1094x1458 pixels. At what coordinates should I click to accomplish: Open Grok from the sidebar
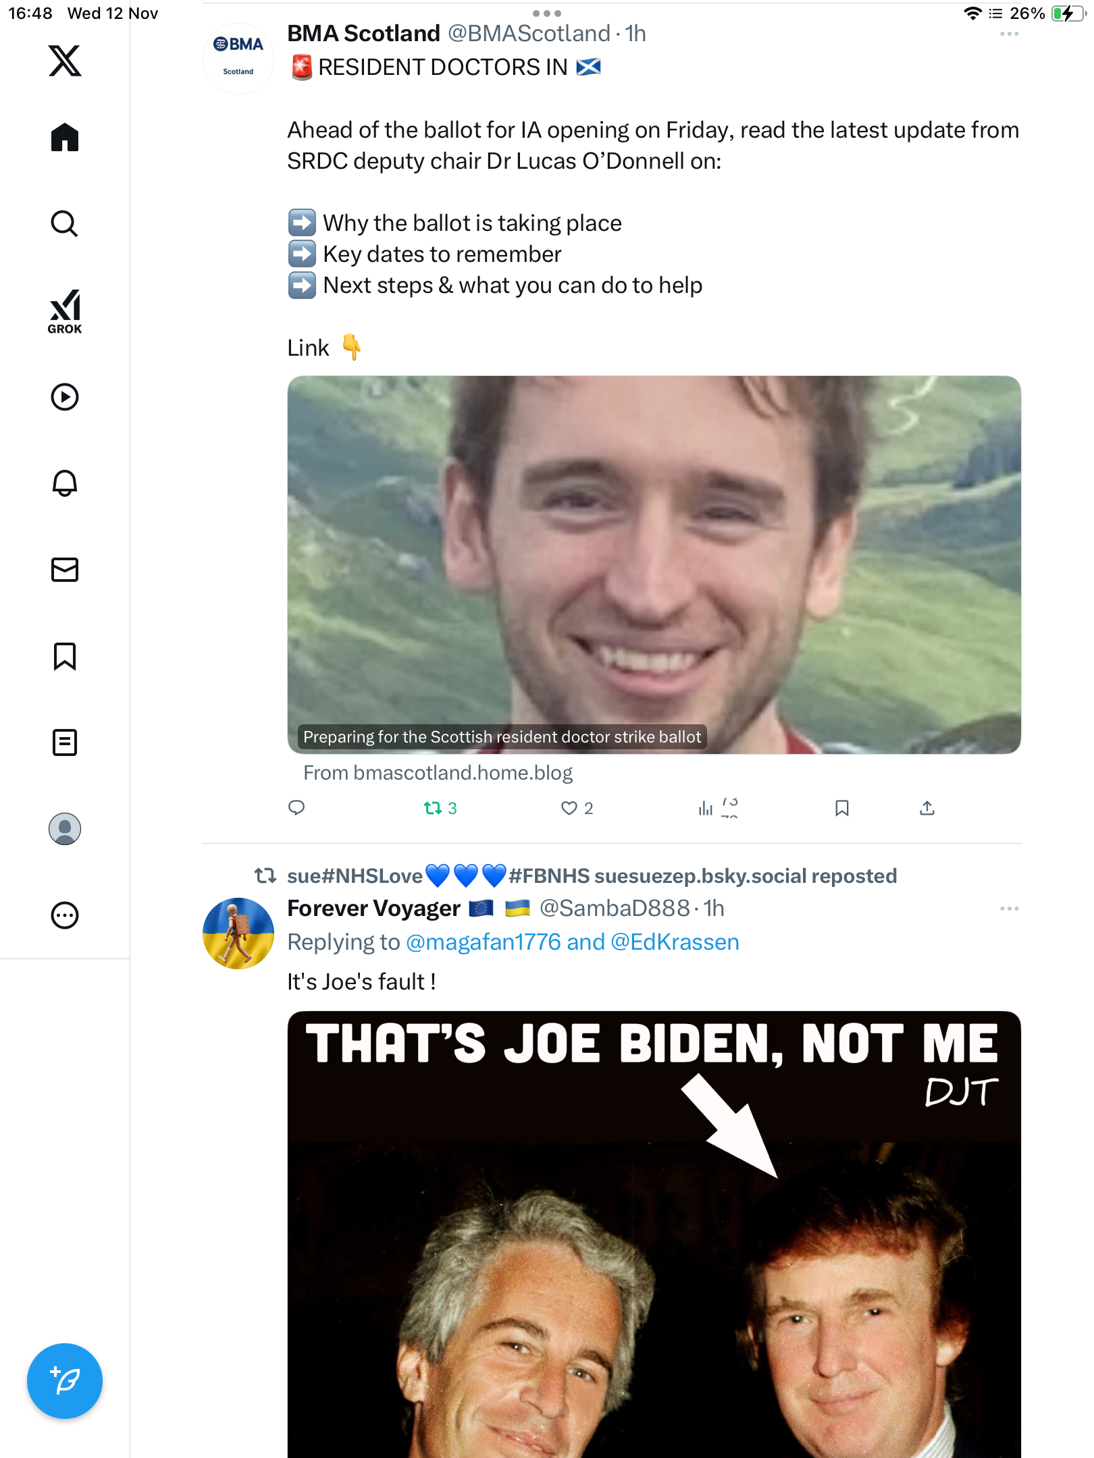click(65, 311)
